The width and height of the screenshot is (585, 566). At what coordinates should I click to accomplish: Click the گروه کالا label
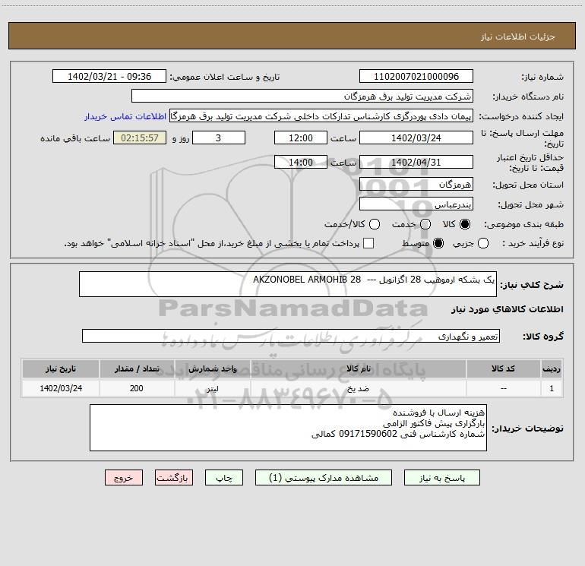pyautogui.click(x=543, y=337)
